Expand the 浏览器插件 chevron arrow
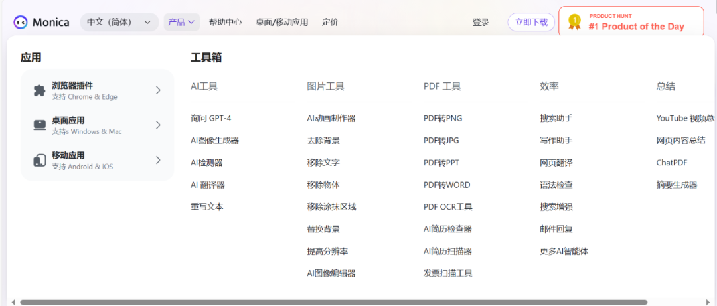 point(158,90)
